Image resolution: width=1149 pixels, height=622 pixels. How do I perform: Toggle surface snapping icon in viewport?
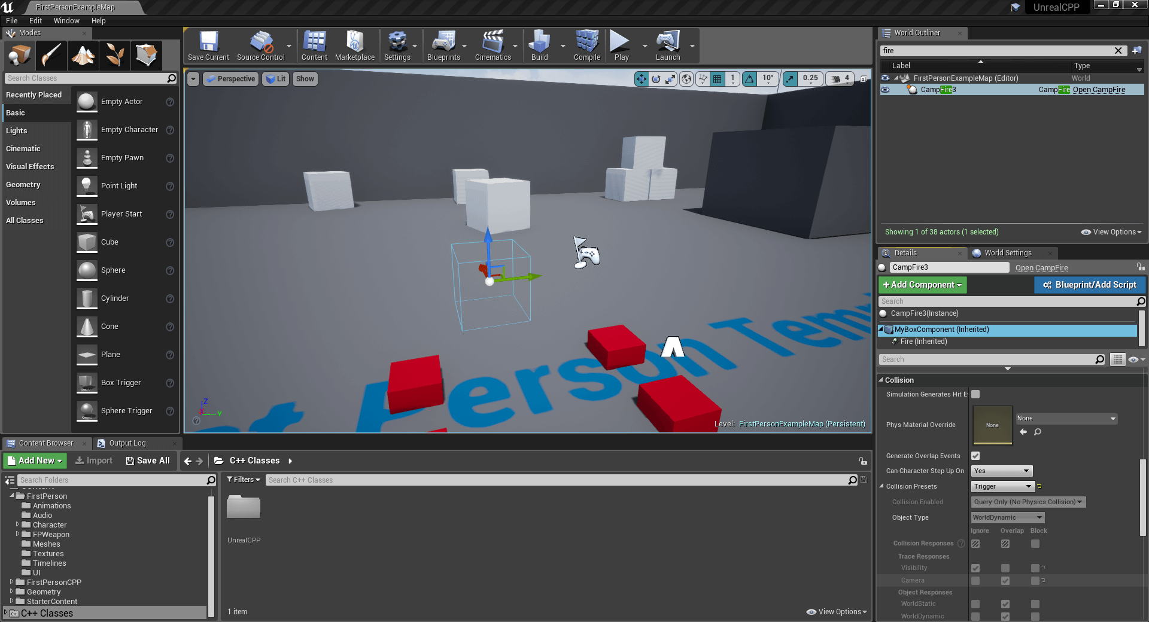click(x=703, y=79)
